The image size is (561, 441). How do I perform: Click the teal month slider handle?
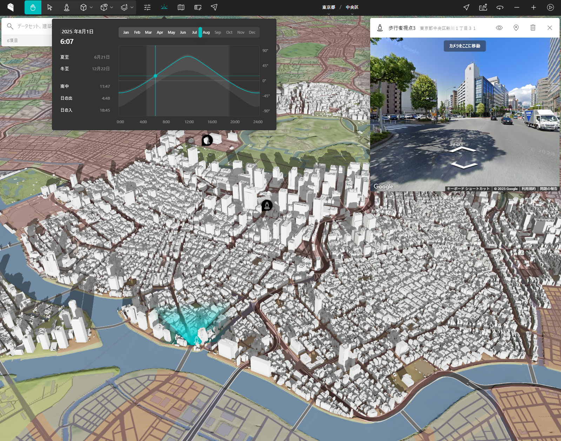[200, 32]
